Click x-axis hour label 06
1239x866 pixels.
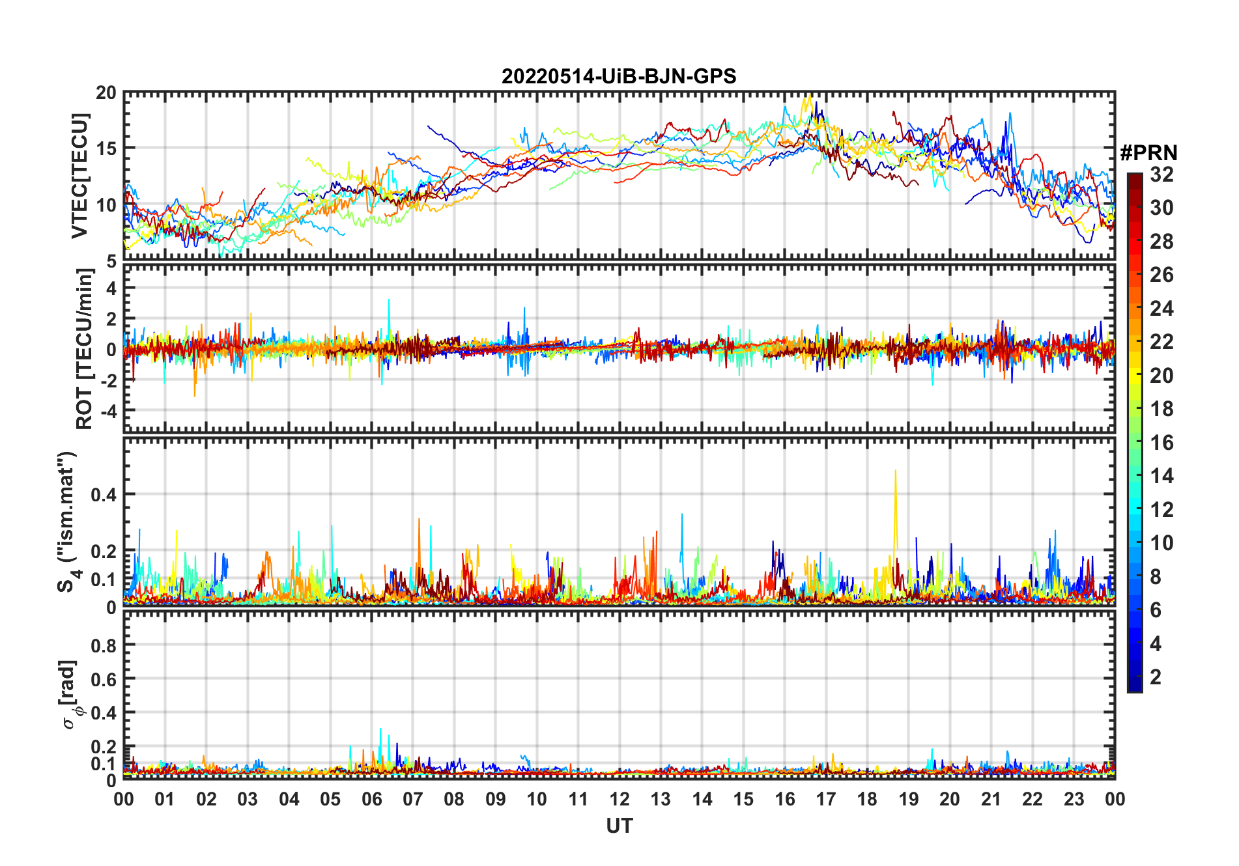[371, 800]
